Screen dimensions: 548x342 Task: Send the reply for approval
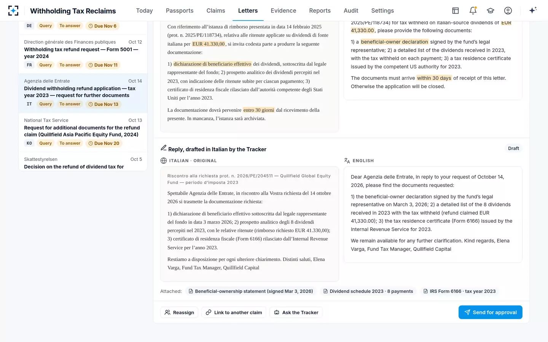point(490,312)
